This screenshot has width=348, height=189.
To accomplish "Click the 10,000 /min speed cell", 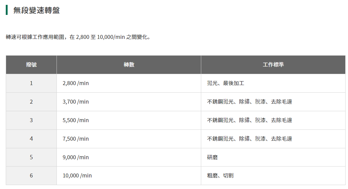I will click(77, 176).
